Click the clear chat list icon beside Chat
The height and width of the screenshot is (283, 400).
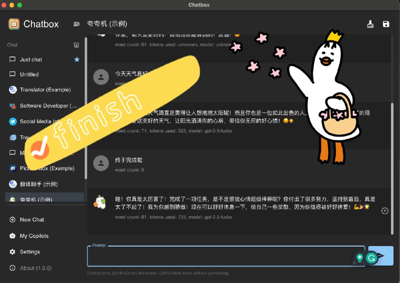76,45
